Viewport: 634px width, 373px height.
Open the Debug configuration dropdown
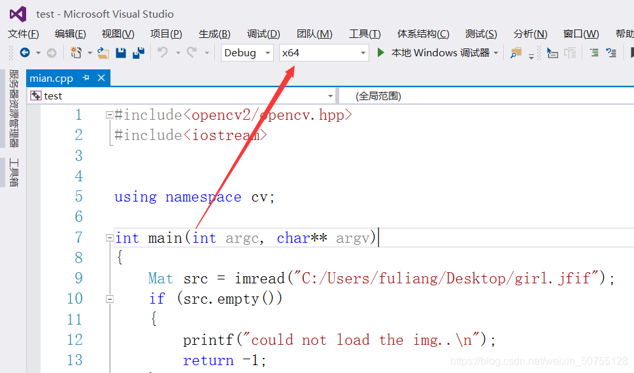(x=247, y=53)
